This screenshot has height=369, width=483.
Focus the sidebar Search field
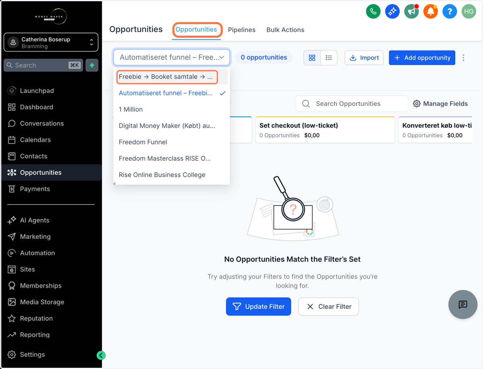[43, 65]
